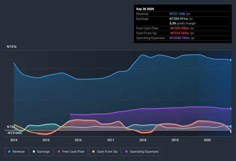Toggle the Operating Expenses legend button

pos(142,152)
